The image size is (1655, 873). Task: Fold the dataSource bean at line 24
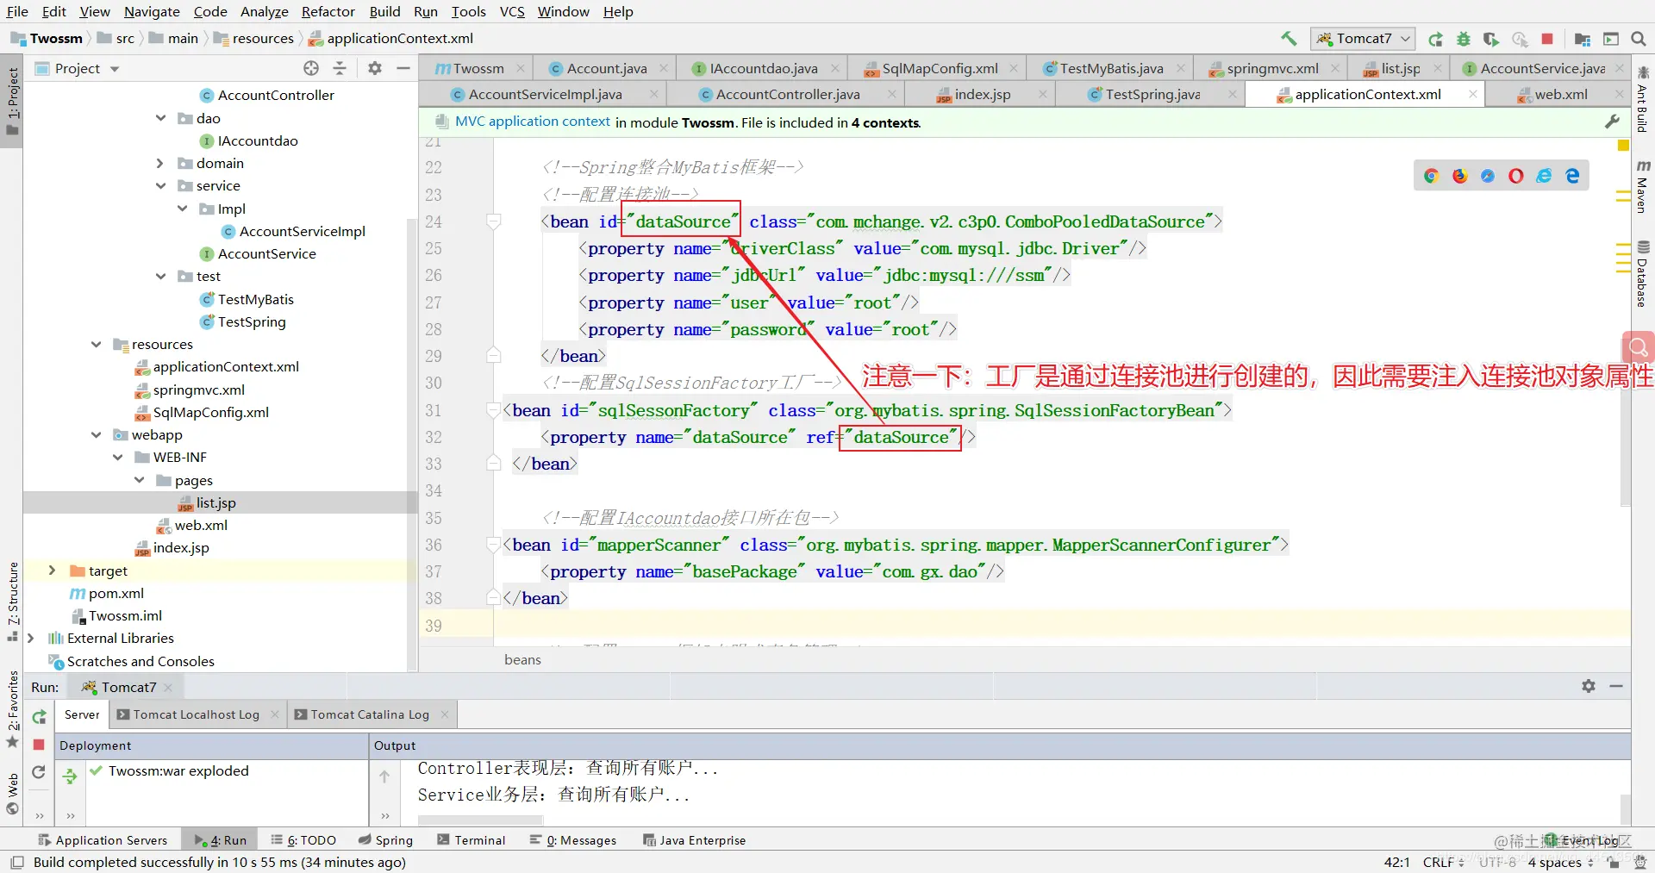click(x=494, y=221)
